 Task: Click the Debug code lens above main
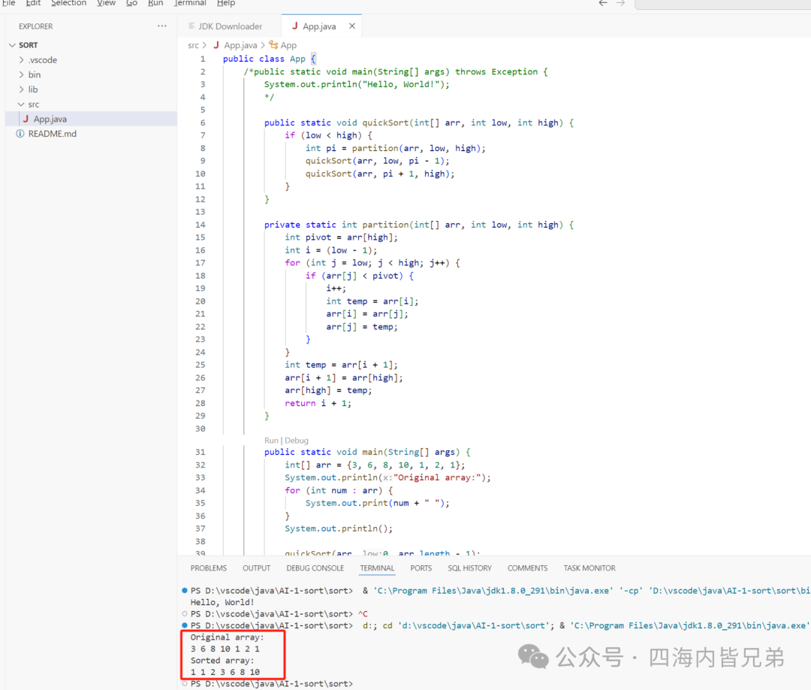(x=297, y=440)
